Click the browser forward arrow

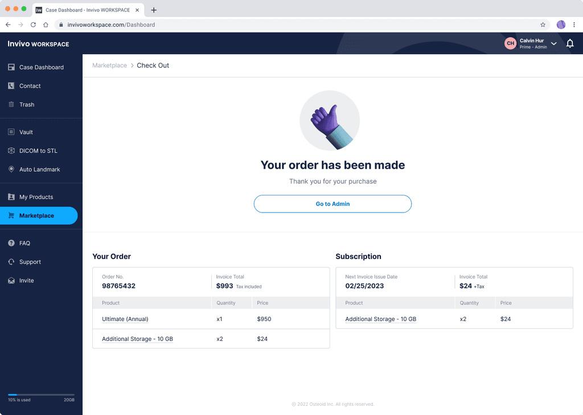(x=20, y=25)
